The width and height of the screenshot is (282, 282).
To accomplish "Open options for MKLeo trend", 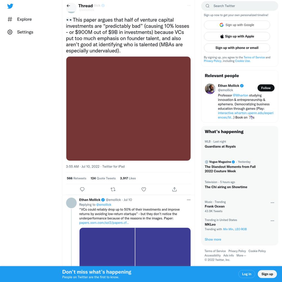I will tap(272, 221).
